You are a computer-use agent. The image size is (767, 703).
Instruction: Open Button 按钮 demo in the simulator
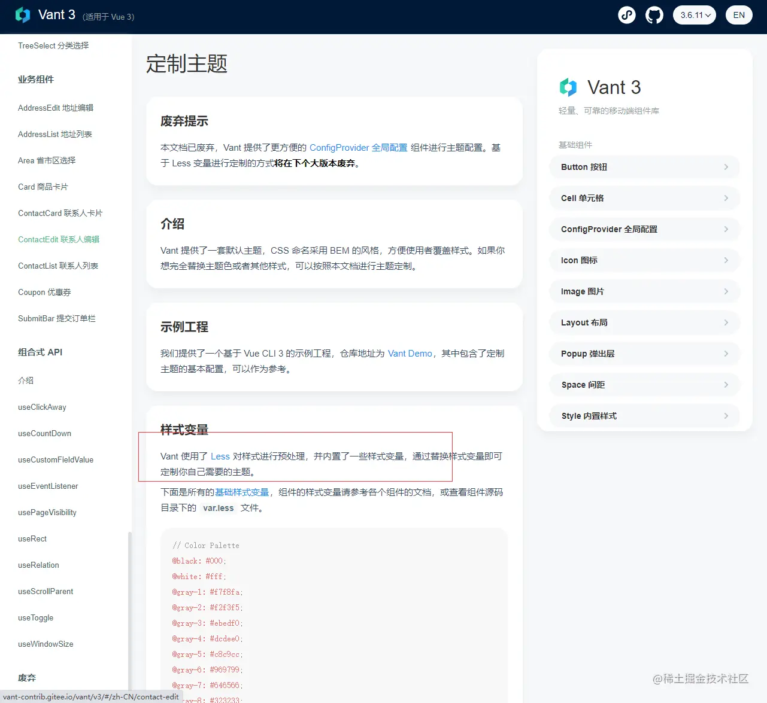(x=644, y=167)
